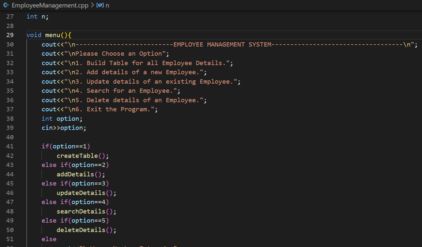The image size is (422, 247).
Task: Click the symbol icon beside "n" in breadcrumbs
Action: [x=99, y=5]
